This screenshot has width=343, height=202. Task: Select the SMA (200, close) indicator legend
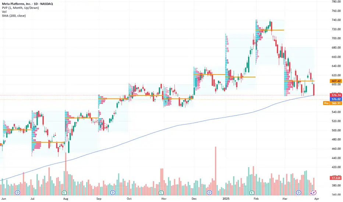click(14, 16)
